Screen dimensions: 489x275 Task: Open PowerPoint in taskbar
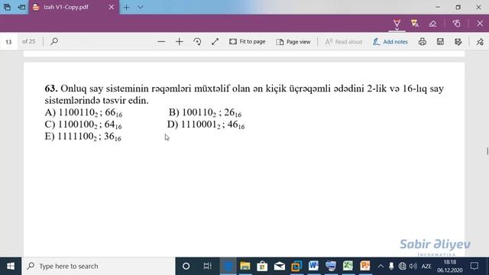[x=365, y=266]
